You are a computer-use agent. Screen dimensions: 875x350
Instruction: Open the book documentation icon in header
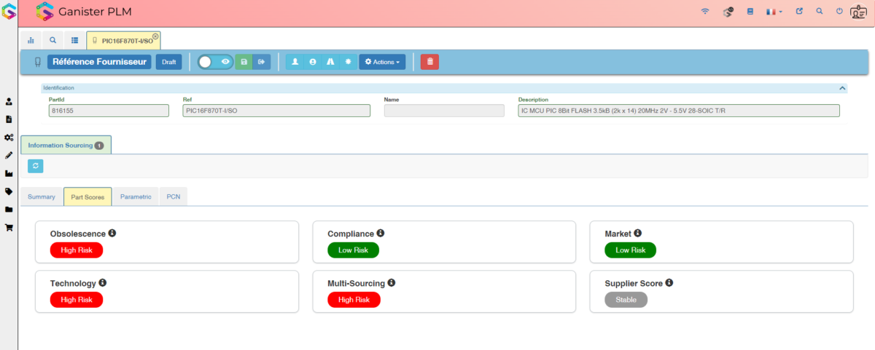pyautogui.click(x=750, y=12)
